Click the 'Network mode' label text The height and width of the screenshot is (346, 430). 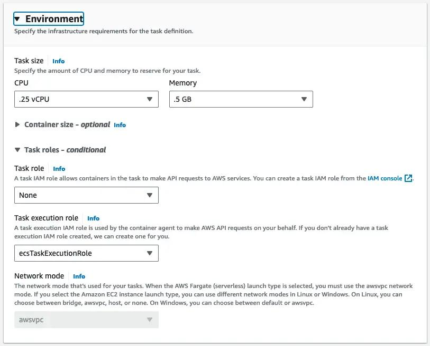coord(39,276)
